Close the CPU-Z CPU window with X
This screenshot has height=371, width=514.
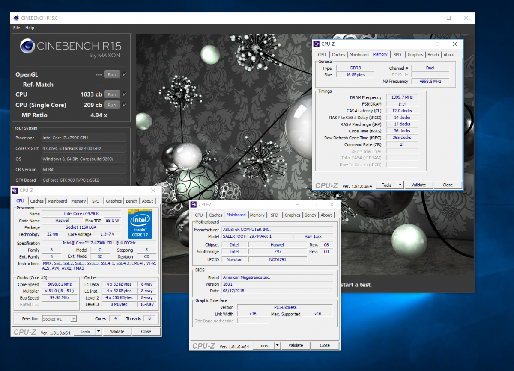pos(153,191)
